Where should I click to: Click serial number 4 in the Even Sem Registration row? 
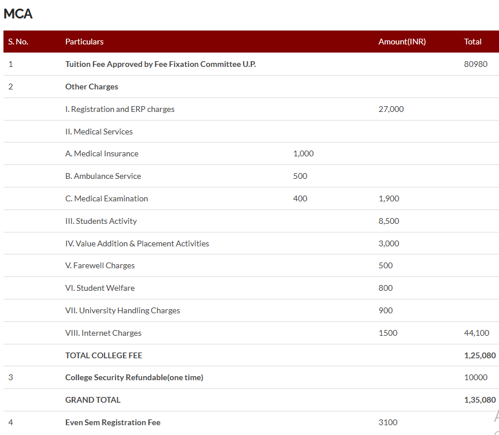(x=11, y=423)
